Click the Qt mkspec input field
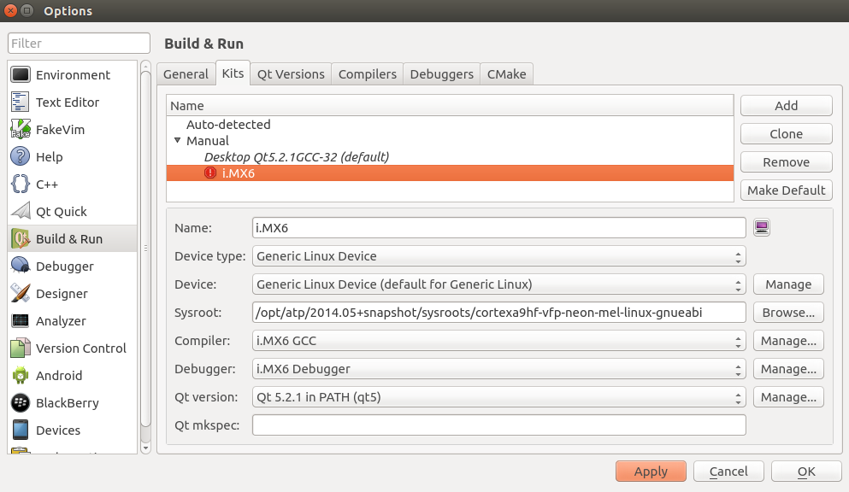849x492 pixels. (x=498, y=425)
